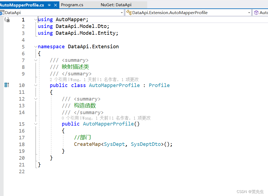Pin the AutoMapperProfile.cs tab

49,5
